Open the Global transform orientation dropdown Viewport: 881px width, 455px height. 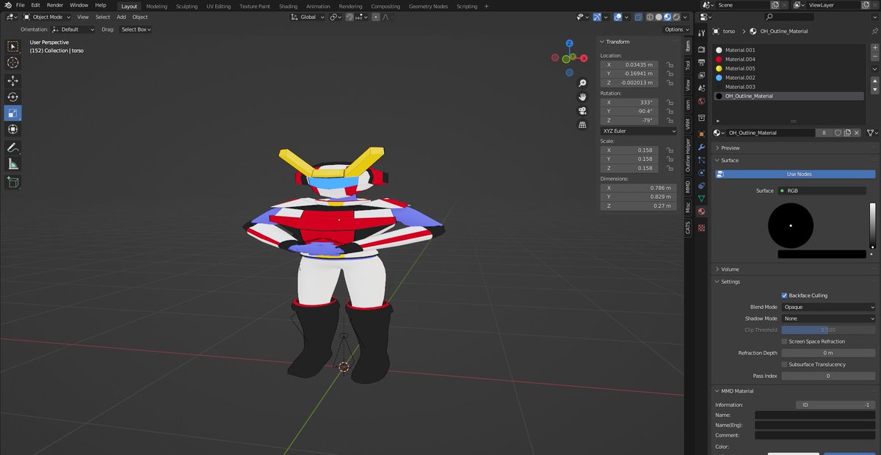308,17
